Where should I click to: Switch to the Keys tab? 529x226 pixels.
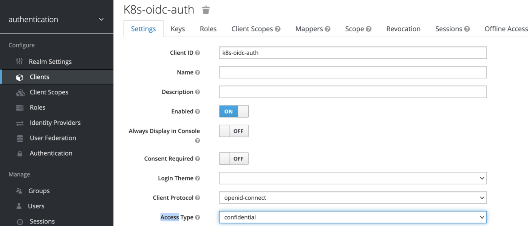[x=178, y=29]
